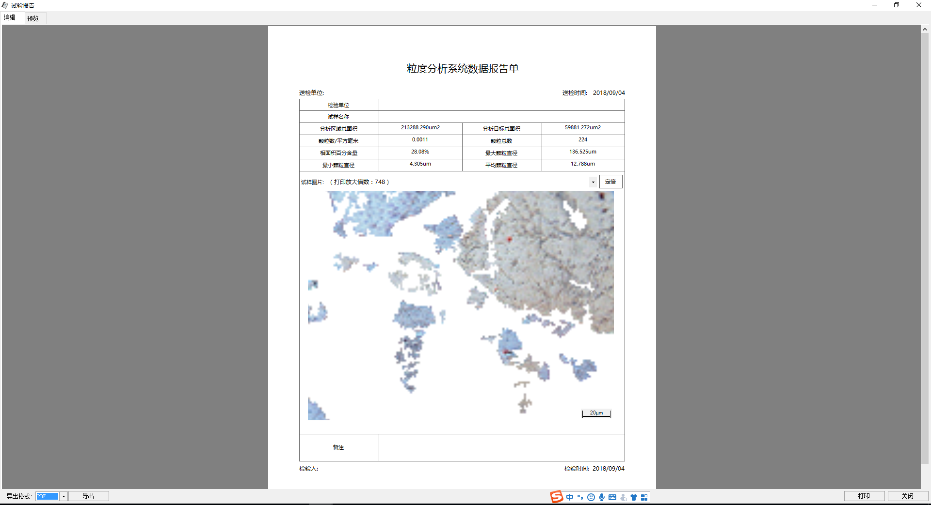Click the microphone voice input icon
Viewport: 931px width, 505px height.
(602, 497)
